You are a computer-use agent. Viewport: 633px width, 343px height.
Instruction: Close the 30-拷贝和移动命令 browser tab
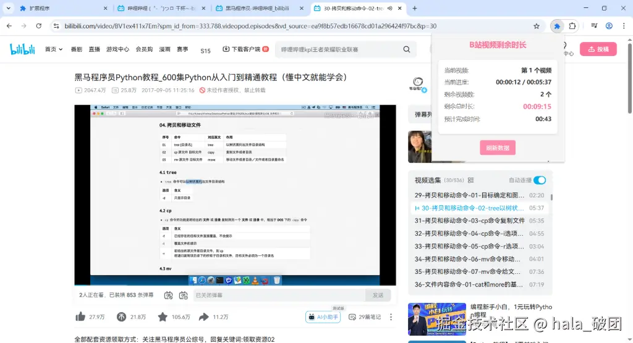400,8
